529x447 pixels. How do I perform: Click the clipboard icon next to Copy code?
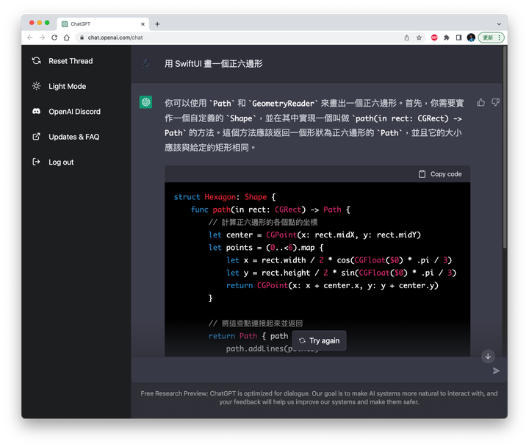tap(422, 174)
